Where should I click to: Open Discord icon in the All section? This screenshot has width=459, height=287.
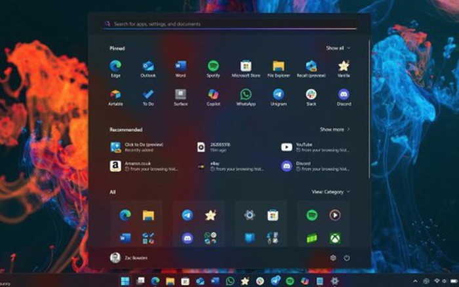(188, 239)
